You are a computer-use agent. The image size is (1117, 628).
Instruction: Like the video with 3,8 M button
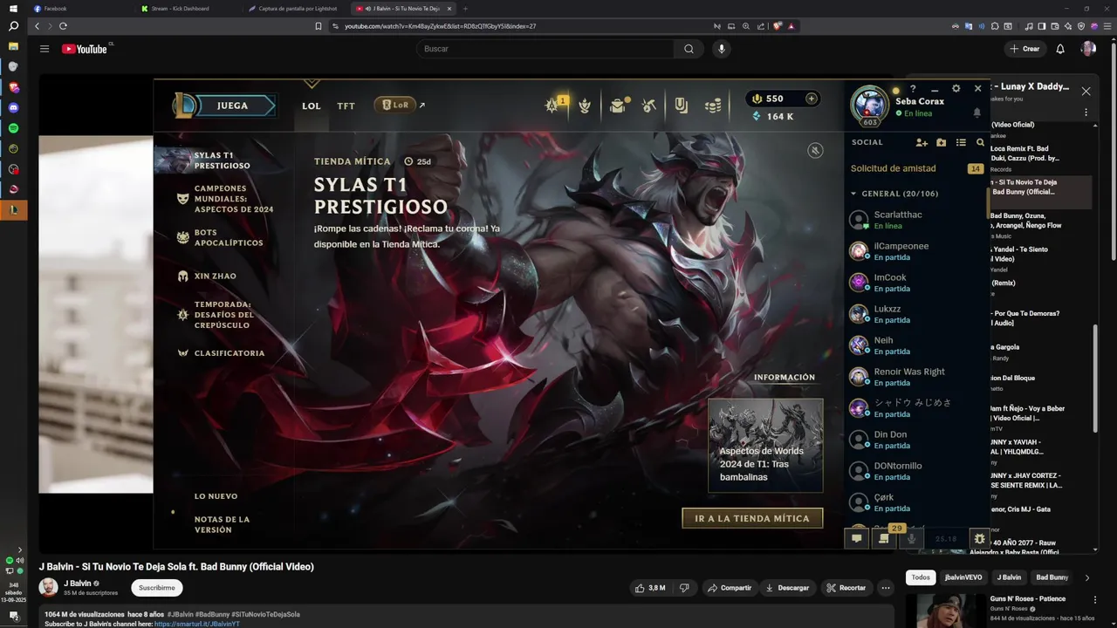tap(650, 588)
